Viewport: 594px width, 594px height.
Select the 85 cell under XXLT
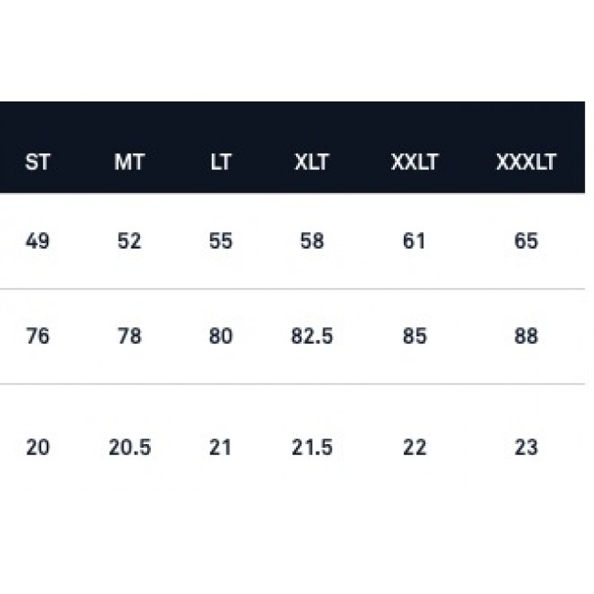click(x=415, y=337)
